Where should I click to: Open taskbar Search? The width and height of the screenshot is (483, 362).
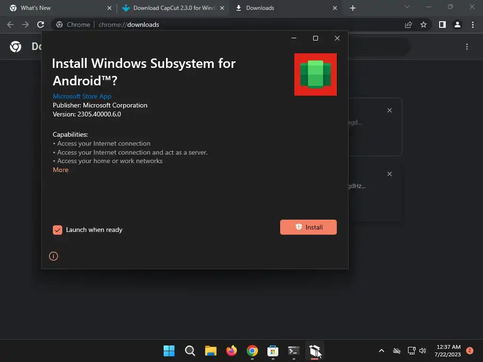[190, 351]
